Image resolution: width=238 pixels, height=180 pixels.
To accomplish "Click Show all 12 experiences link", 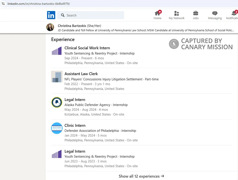I will click(142, 176).
